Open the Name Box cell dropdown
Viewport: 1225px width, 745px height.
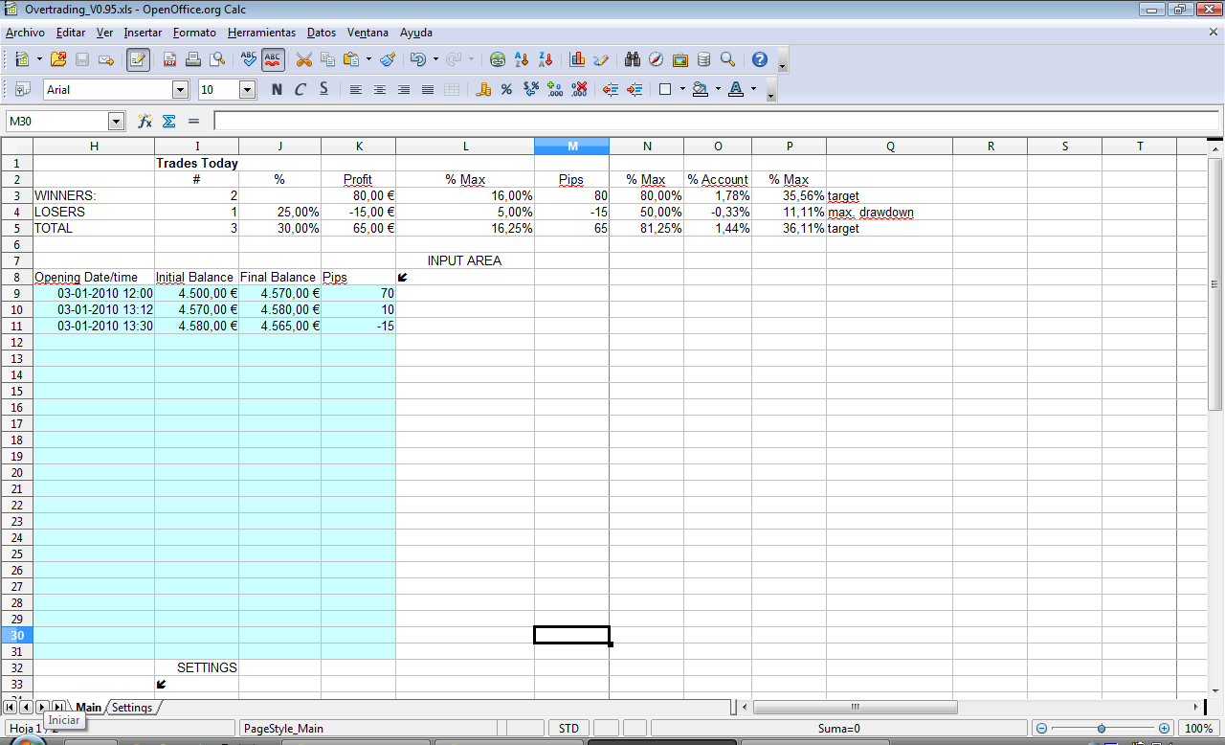[x=117, y=122]
